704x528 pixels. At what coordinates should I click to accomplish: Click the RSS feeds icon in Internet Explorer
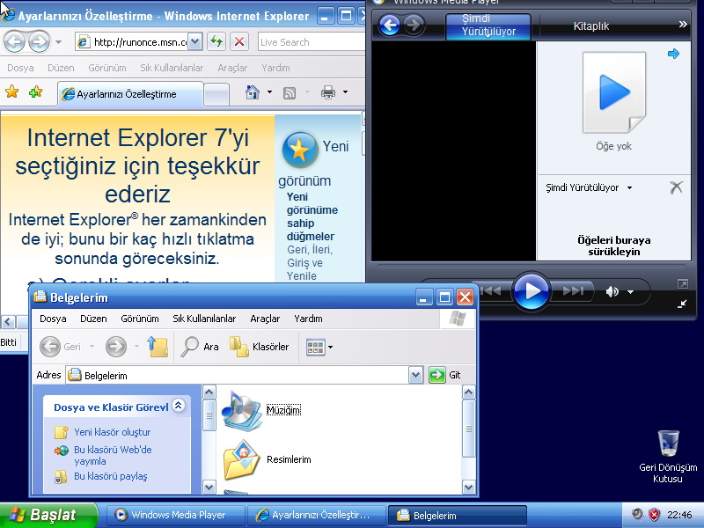(290, 93)
